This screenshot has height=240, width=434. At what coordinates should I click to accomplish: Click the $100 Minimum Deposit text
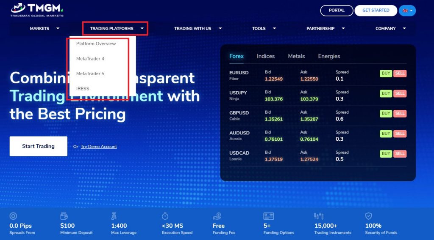(x=76, y=229)
